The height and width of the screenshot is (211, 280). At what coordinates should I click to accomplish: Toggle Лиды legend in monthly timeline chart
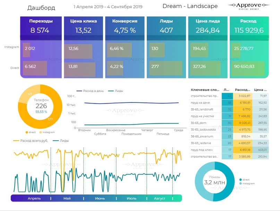pos(61,141)
